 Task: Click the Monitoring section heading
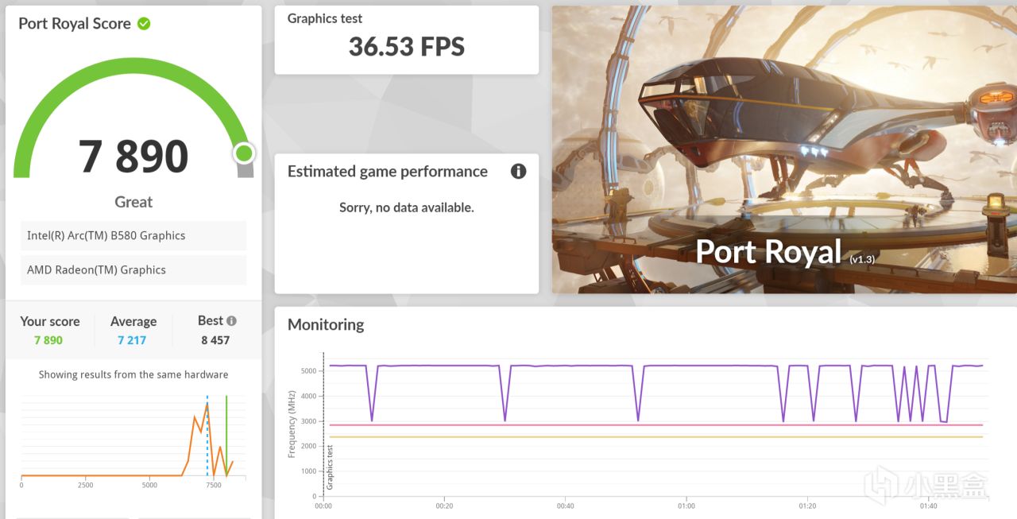coord(326,324)
